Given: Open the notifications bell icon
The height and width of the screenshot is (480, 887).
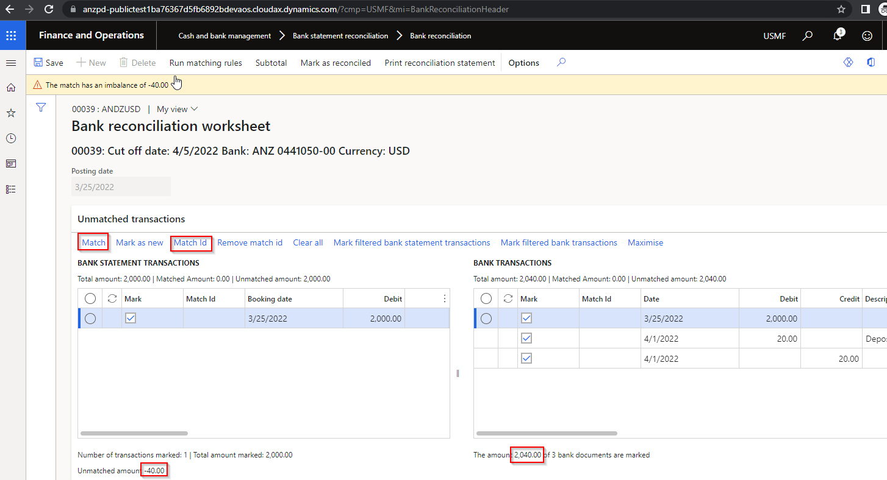Looking at the screenshot, I should point(838,36).
